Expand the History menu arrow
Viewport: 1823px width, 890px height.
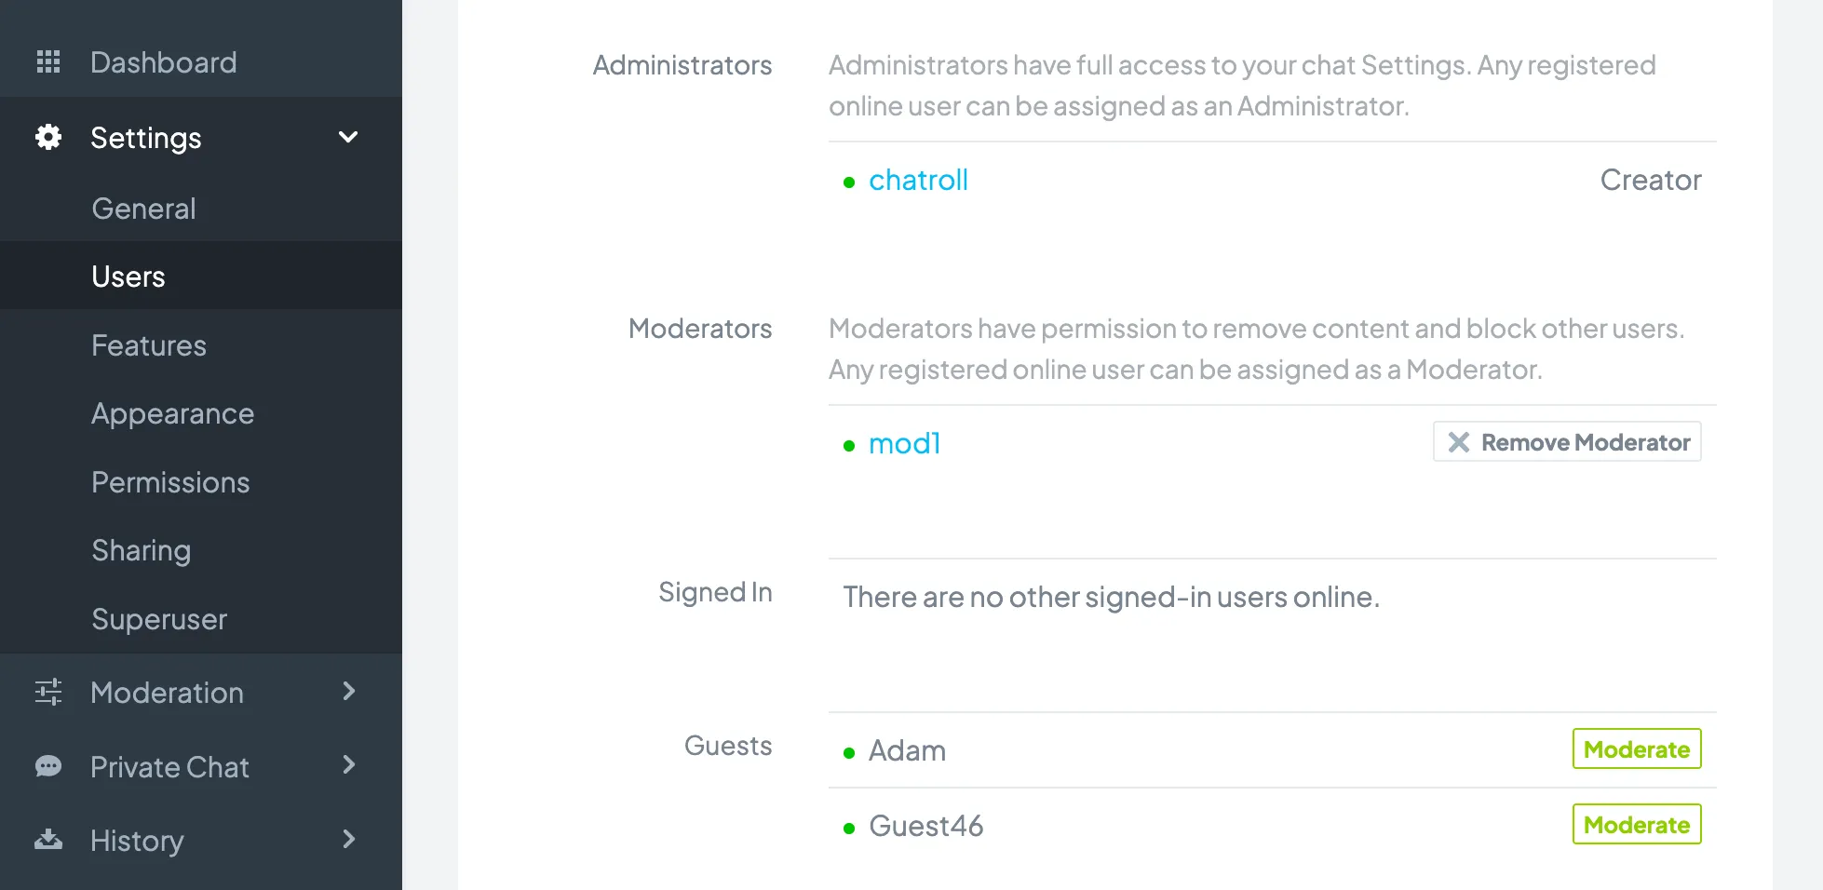[349, 839]
